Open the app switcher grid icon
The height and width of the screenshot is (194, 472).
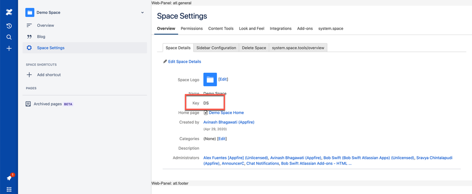[x=9, y=189]
